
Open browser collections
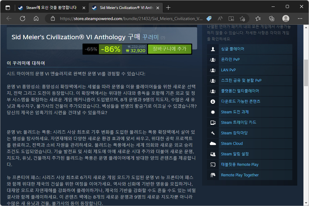click(x=272, y=19)
